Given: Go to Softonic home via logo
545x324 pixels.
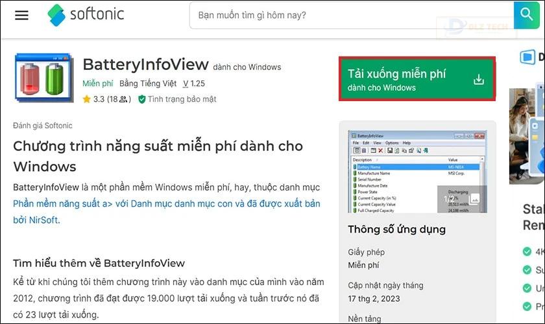Looking at the screenshot, I should click(86, 15).
